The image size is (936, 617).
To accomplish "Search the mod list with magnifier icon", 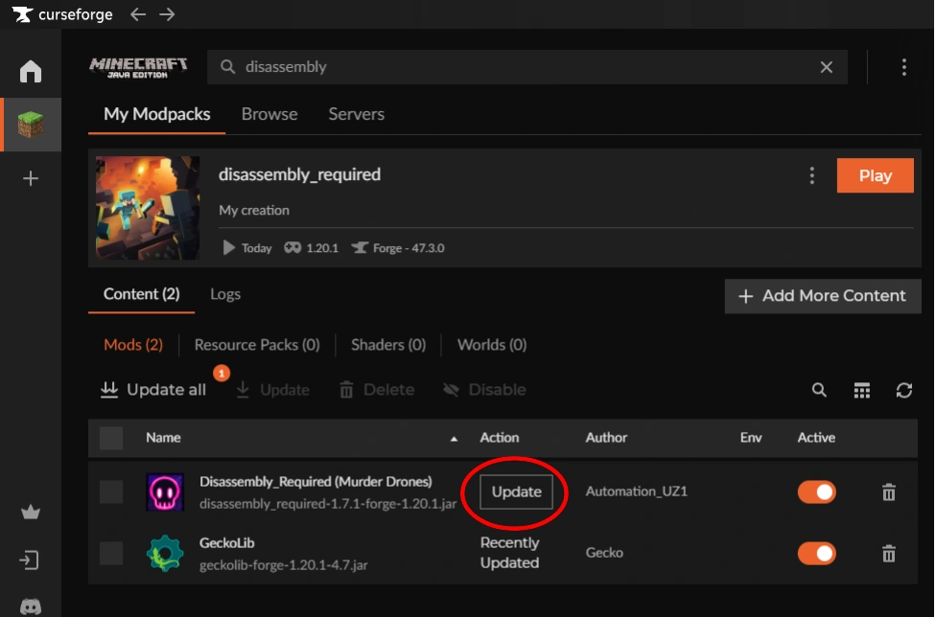I will pyautogui.click(x=819, y=390).
